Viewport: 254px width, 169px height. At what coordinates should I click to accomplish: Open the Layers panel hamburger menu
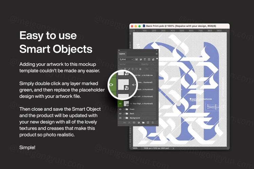pos(156,53)
